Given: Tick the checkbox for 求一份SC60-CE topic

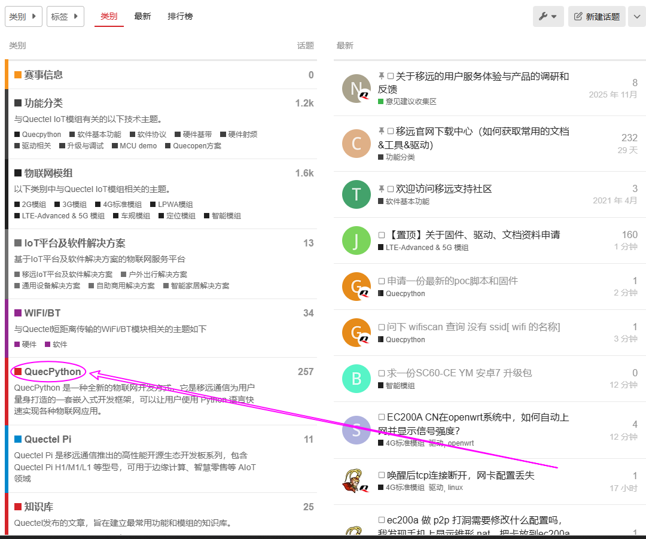Looking at the screenshot, I should click(382, 373).
